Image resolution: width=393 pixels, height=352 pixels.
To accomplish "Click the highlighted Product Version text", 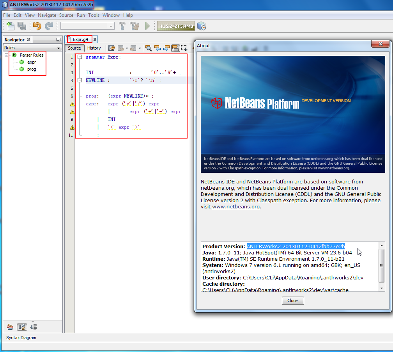I will pos(296,246).
